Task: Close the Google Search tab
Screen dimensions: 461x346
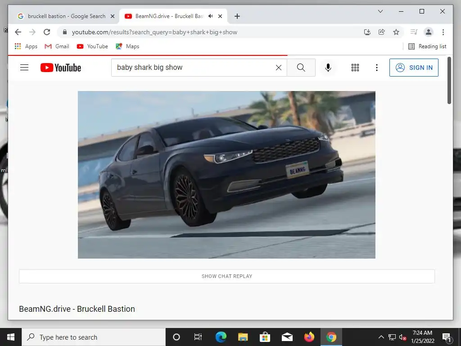Action: click(x=112, y=16)
